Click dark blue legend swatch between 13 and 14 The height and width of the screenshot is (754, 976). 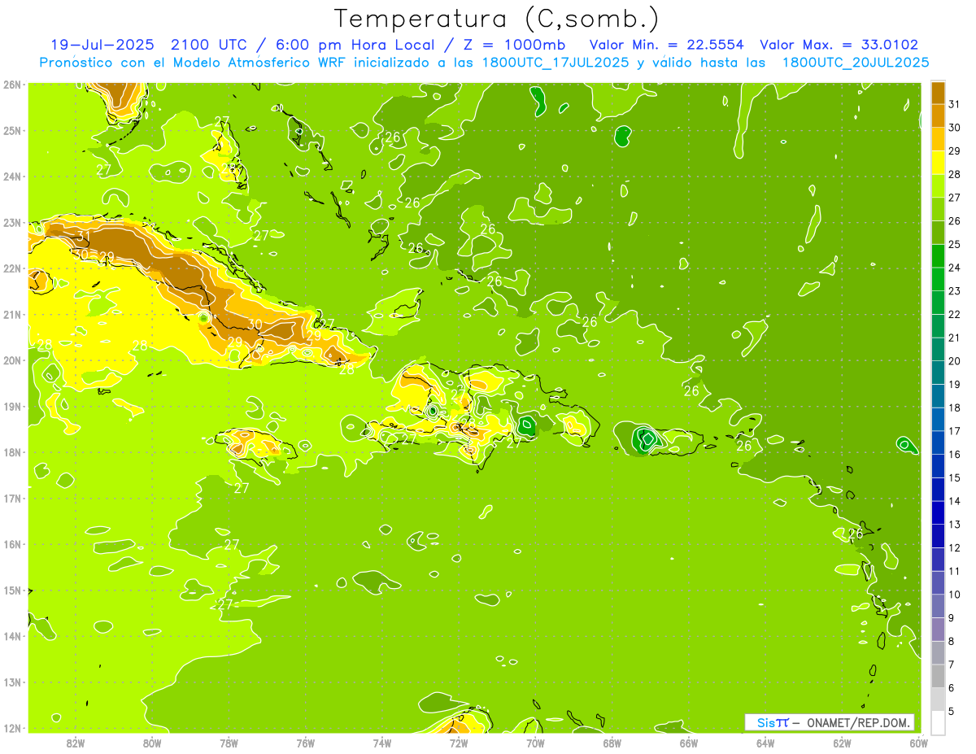(x=938, y=512)
